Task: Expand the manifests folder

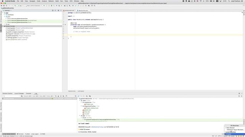Action: [x=5, y=15]
